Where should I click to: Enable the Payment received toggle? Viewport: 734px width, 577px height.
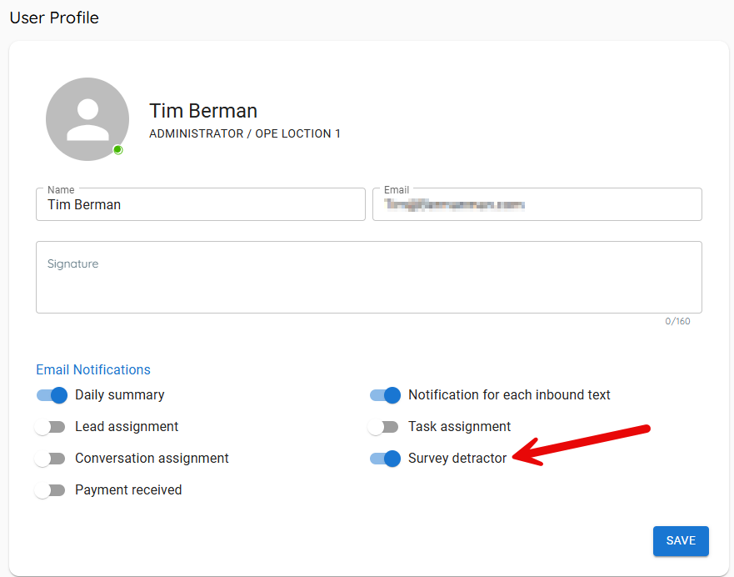pos(50,490)
